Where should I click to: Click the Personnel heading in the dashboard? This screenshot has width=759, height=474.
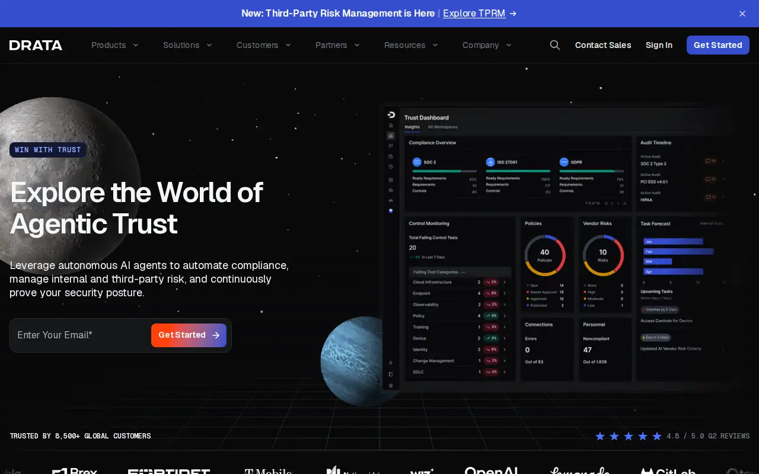pos(594,325)
